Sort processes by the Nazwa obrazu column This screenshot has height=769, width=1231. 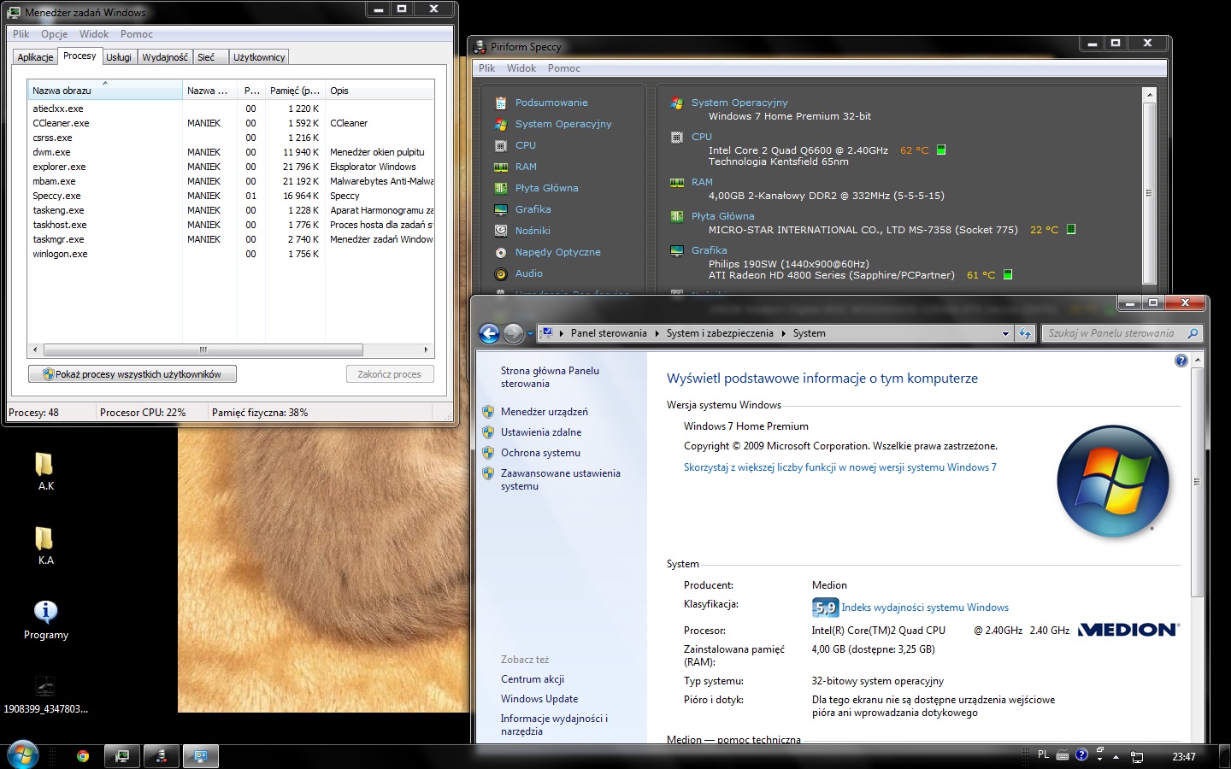click(105, 91)
